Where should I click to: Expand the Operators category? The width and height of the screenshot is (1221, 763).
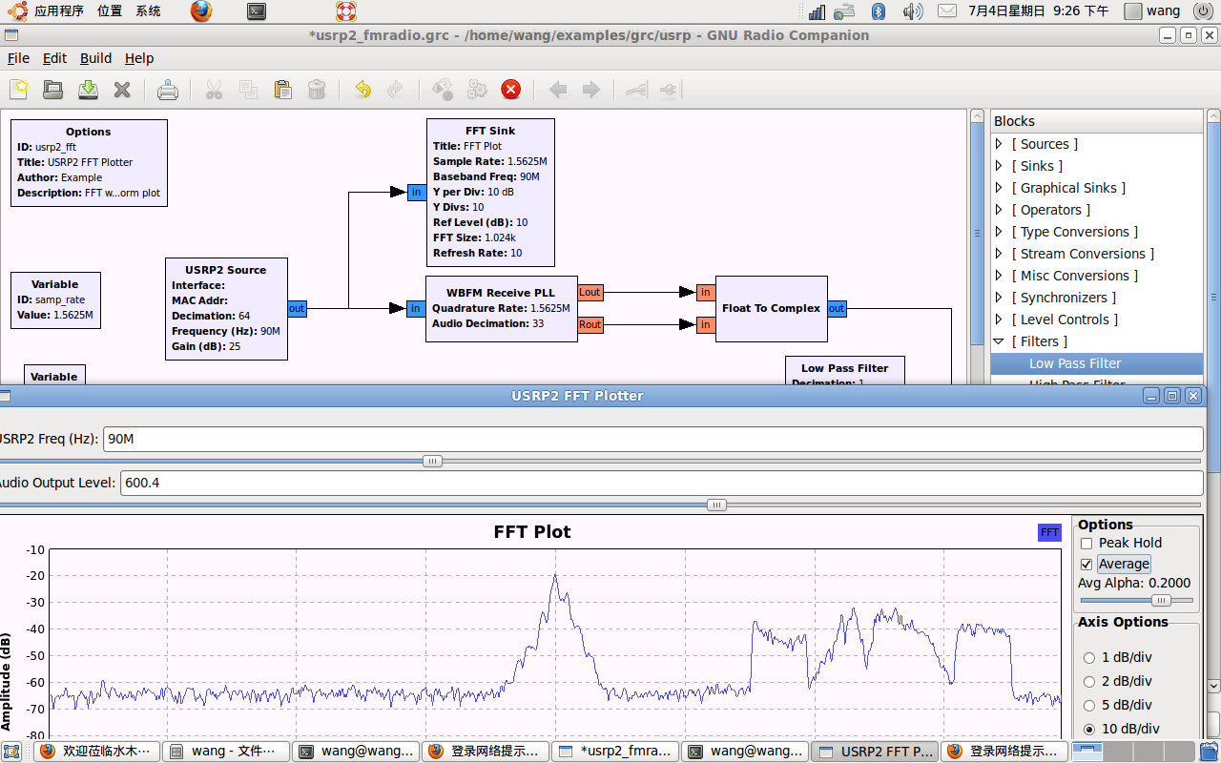pyautogui.click(x=1000, y=210)
